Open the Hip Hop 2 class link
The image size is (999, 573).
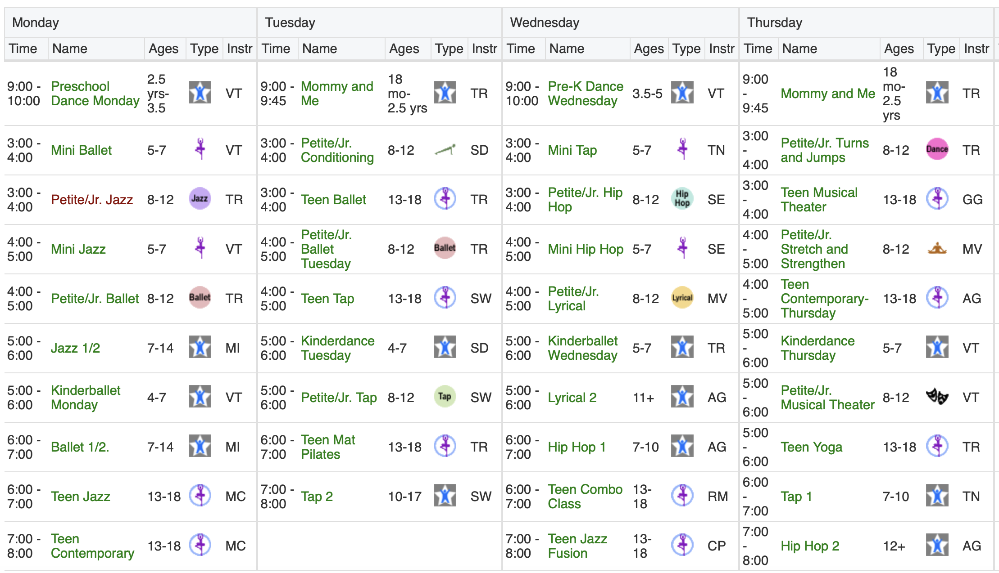pyautogui.click(x=810, y=546)
